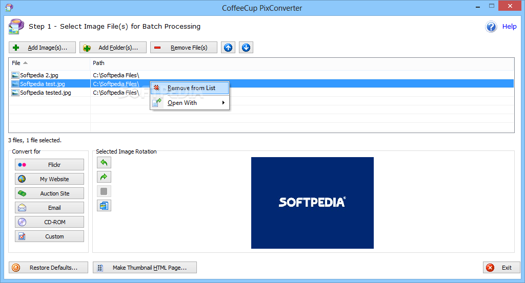Click the Softpedia tested.jpg file icon
This screenshot has width=525, height=283.
15,93
